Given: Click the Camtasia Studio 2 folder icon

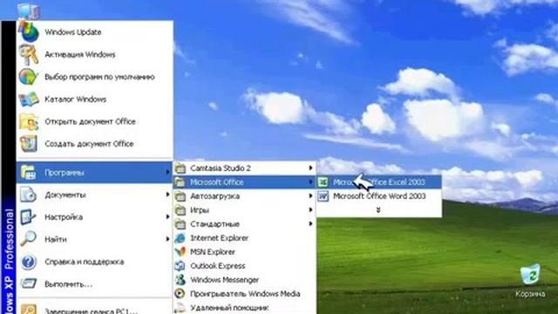Looking at the screenshot, I should 180,168.
